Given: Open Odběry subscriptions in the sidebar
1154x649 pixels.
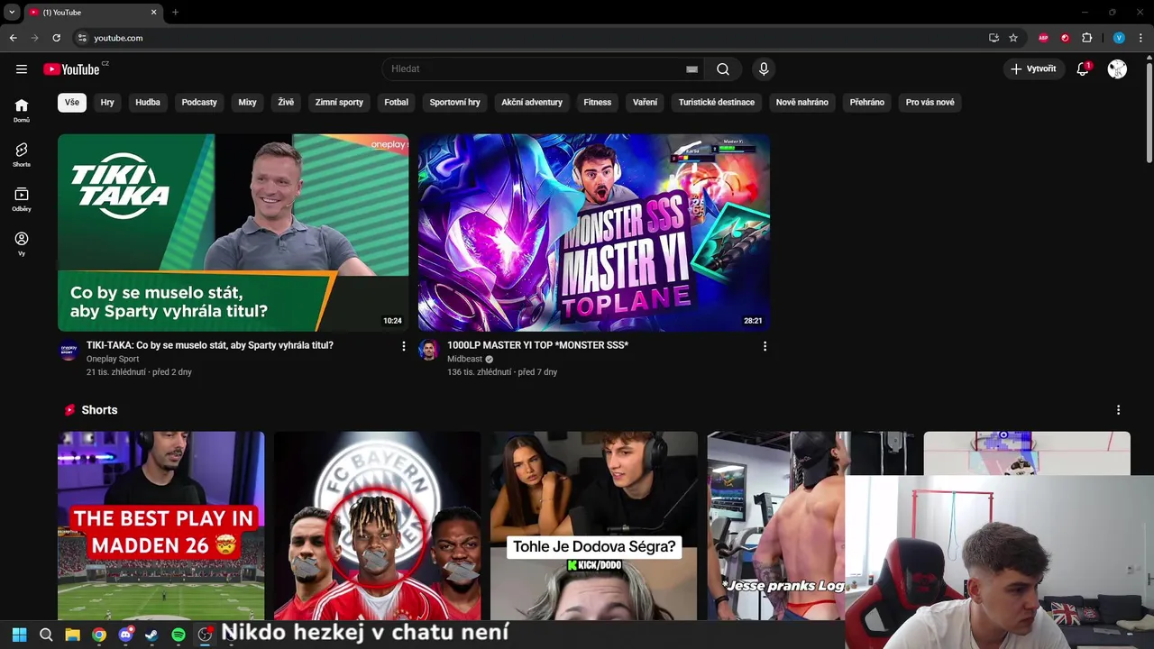Looking at the screenshot, I should click(x=22, y=198).
